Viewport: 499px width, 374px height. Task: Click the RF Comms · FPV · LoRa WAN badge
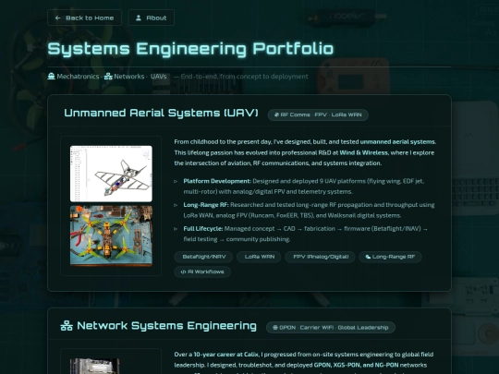pyautogui.click(x=318, y=115)
